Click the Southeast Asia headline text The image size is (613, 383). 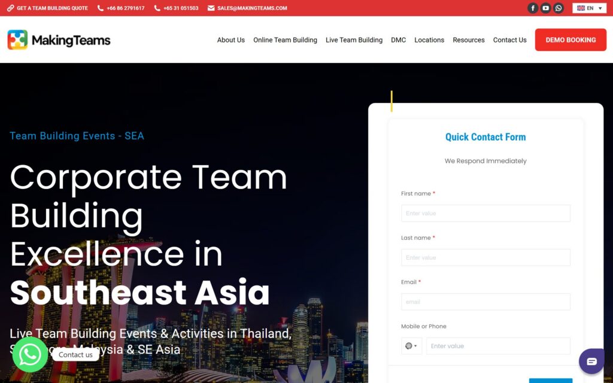[x=139, y=292]
